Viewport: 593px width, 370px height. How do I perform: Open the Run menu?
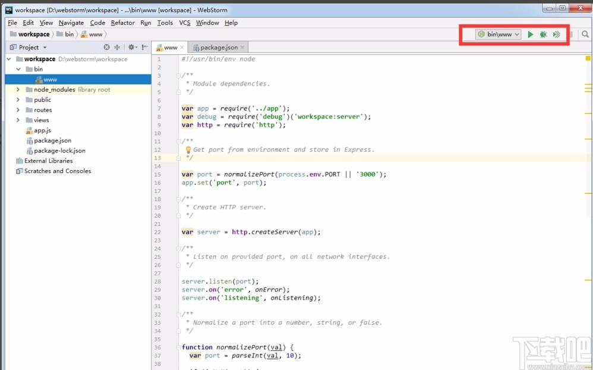(146, 23)
